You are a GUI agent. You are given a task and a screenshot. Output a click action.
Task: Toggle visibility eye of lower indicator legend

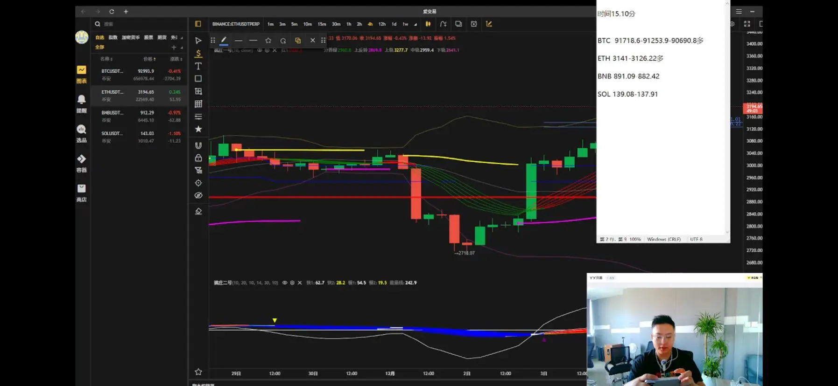[284, 283]
